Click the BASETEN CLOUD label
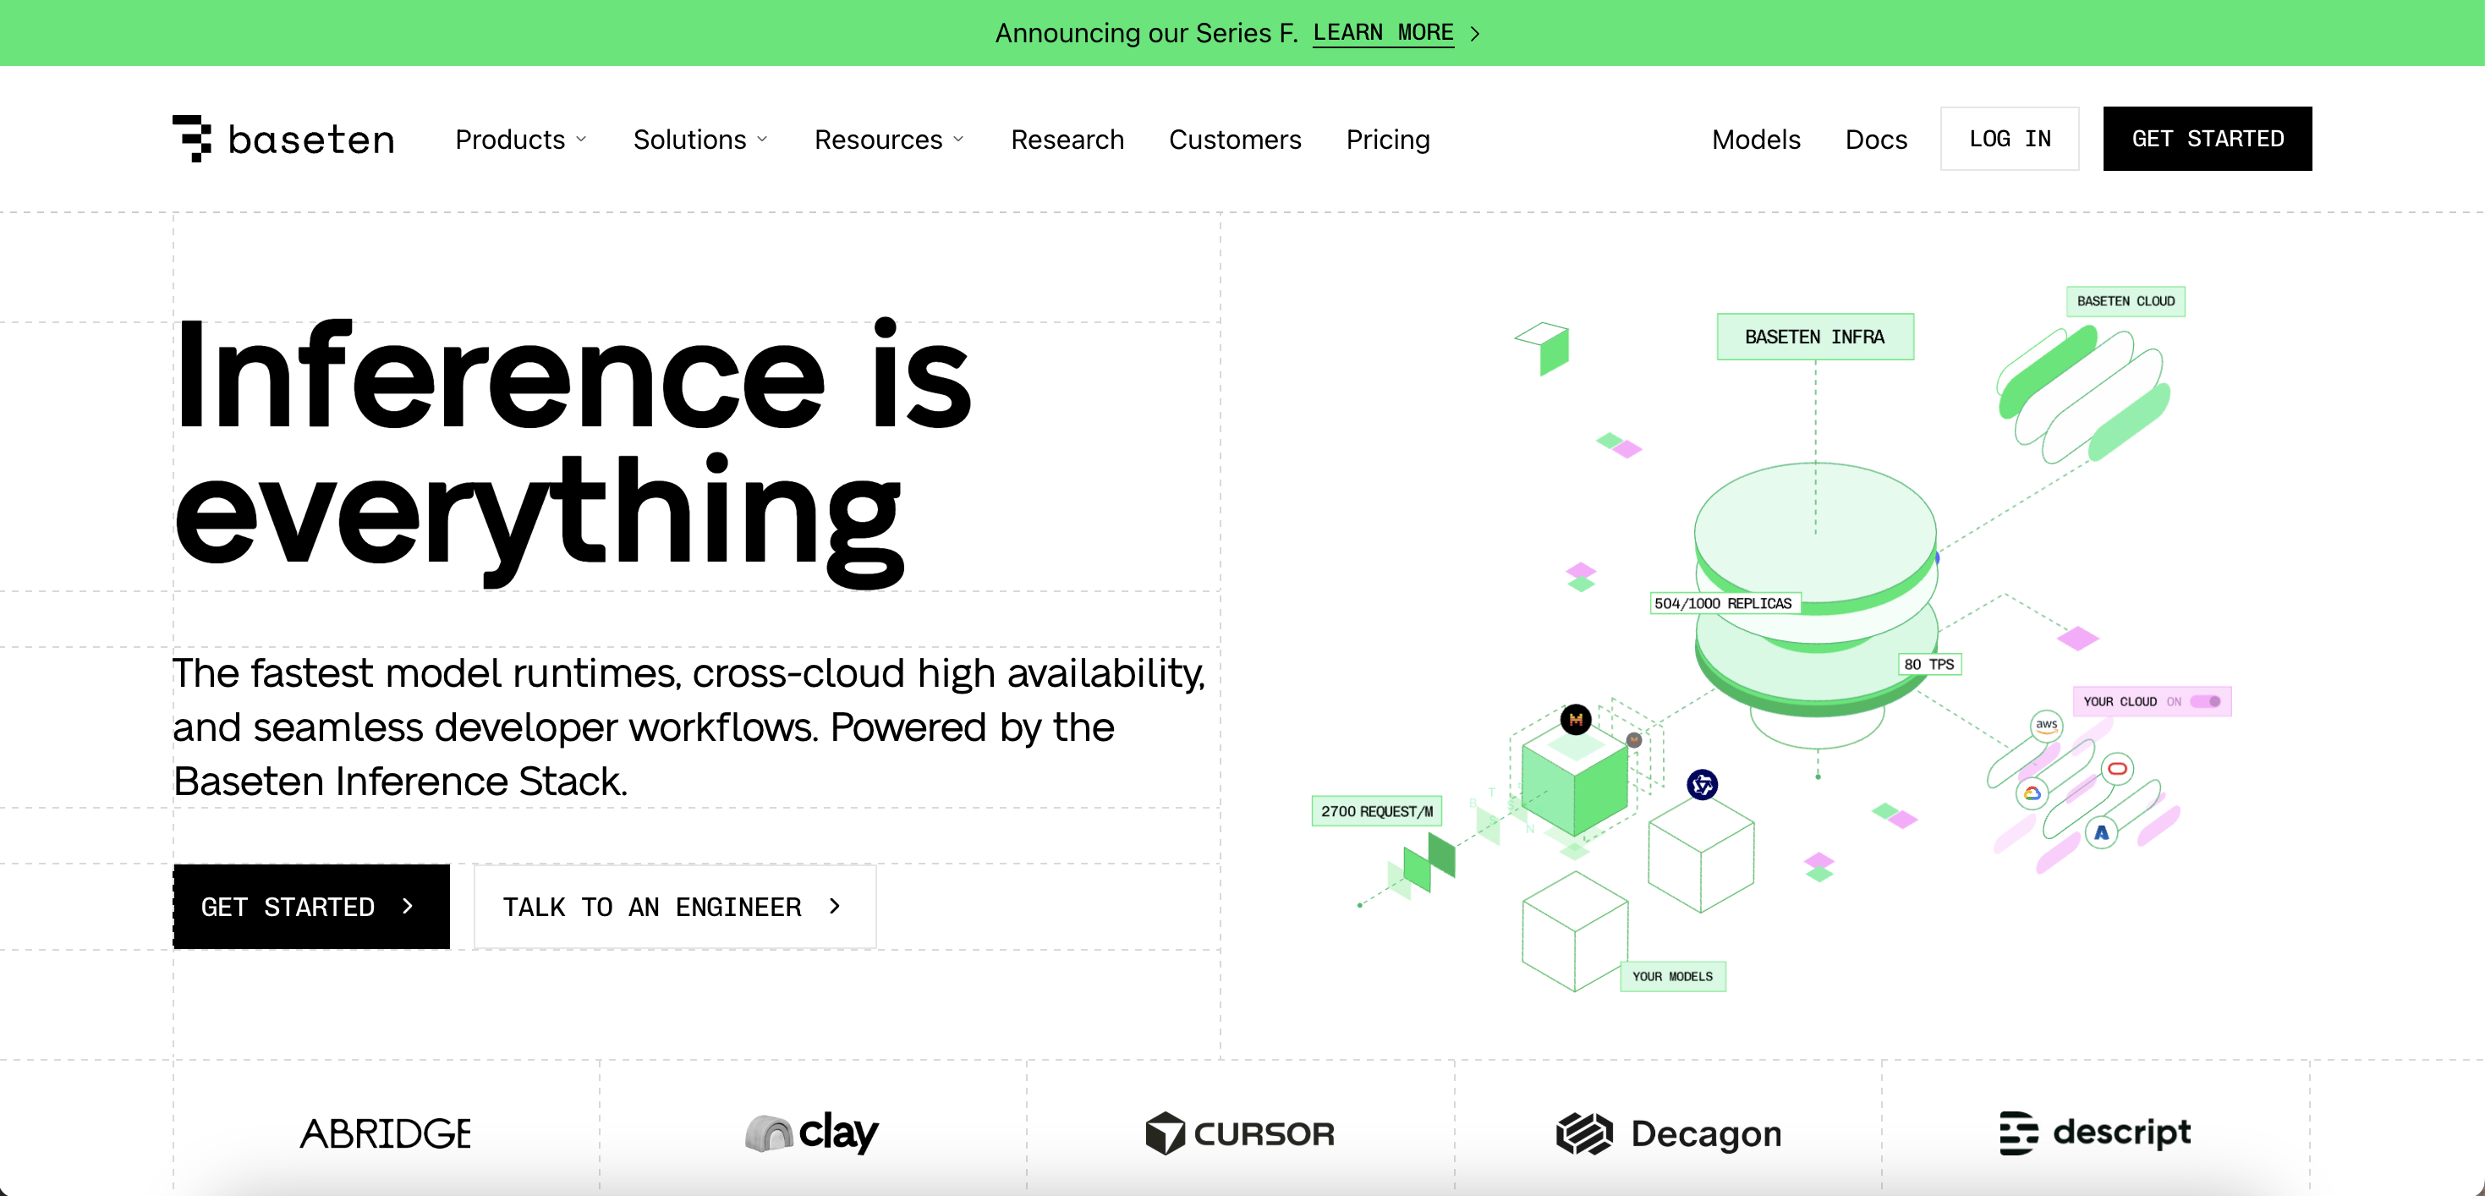Screen dimensions: 2485x1196 tap(2126, 301)
